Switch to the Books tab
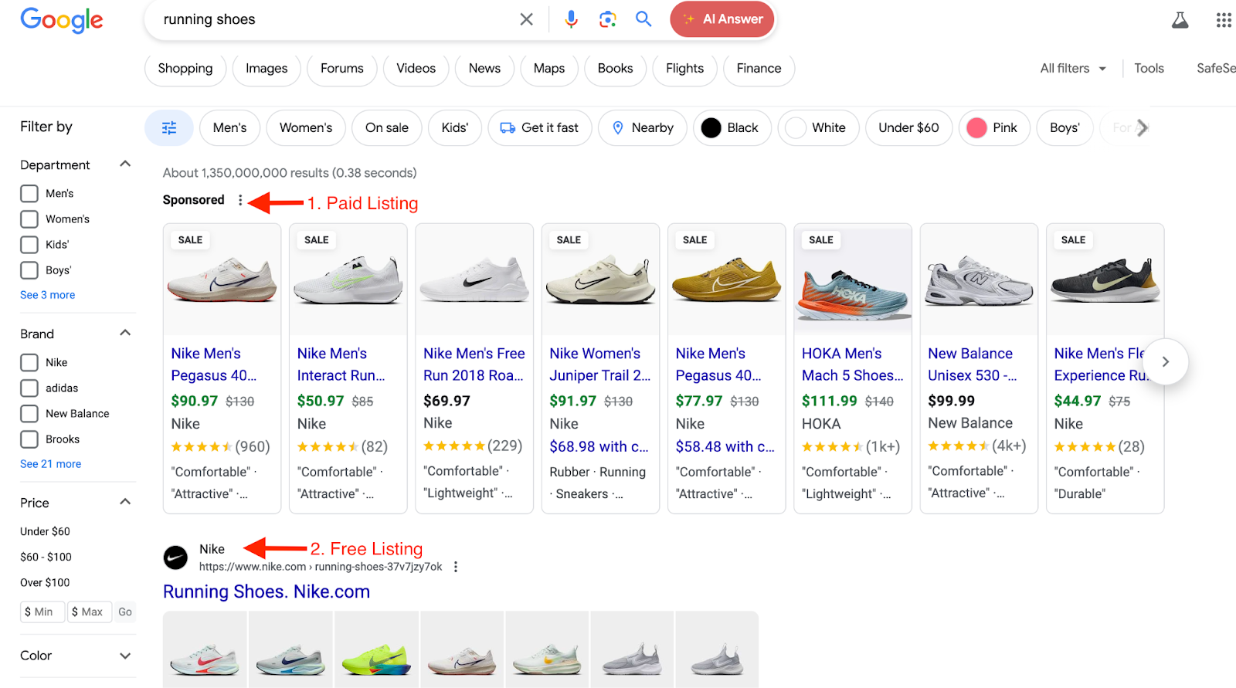This screenshot has height=688, width=1236. point(616,69)
